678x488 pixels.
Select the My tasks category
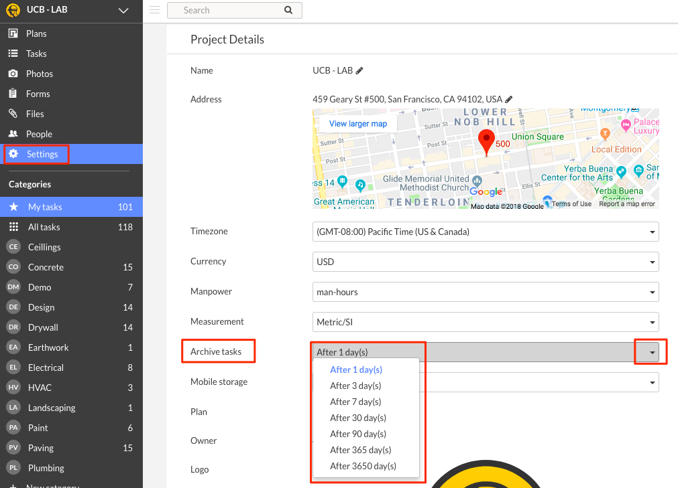tap(71, 207)
